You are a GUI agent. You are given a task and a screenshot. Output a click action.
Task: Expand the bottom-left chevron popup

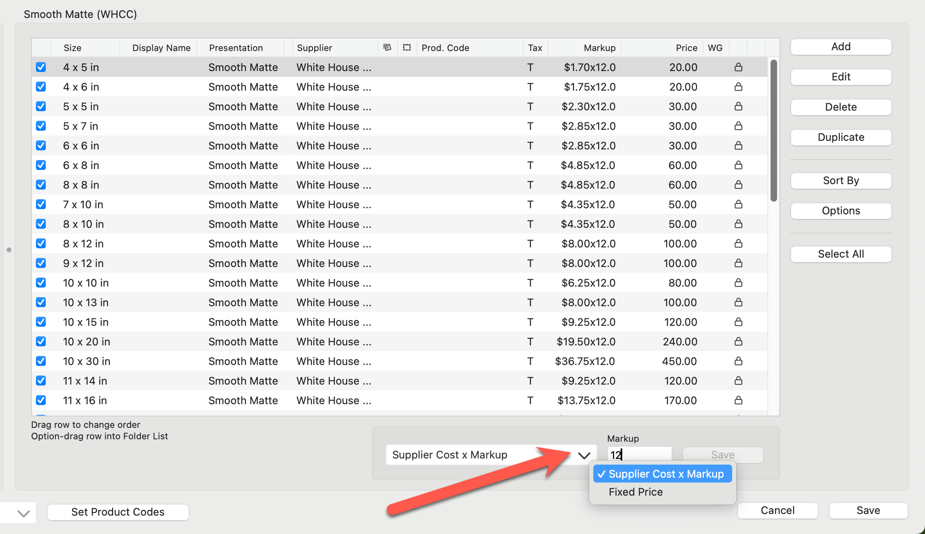(23, 513)
